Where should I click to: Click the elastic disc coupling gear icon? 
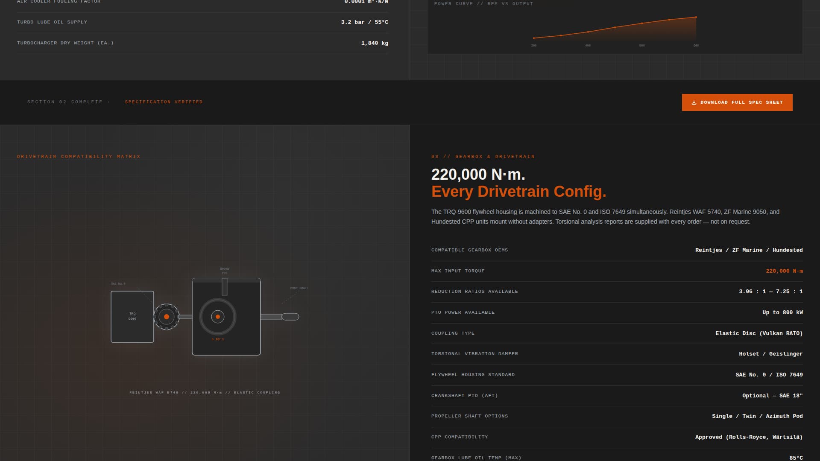[167, 316]
